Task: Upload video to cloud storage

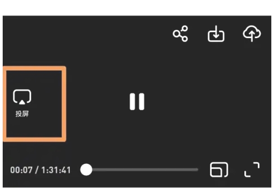Action: pos(252,34)
